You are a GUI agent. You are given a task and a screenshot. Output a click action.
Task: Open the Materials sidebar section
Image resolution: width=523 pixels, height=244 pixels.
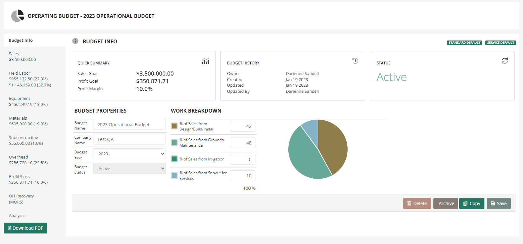click(x=28, y=121)
